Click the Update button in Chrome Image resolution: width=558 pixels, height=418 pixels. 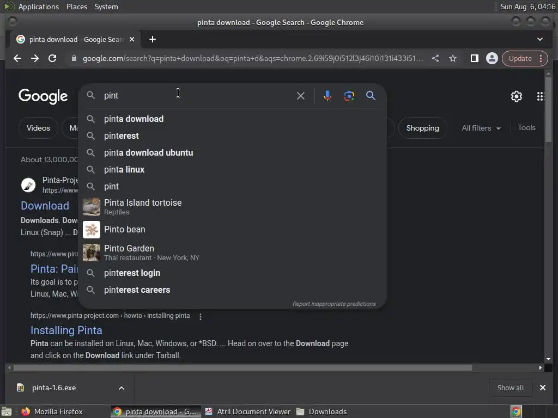click(520, 58)
